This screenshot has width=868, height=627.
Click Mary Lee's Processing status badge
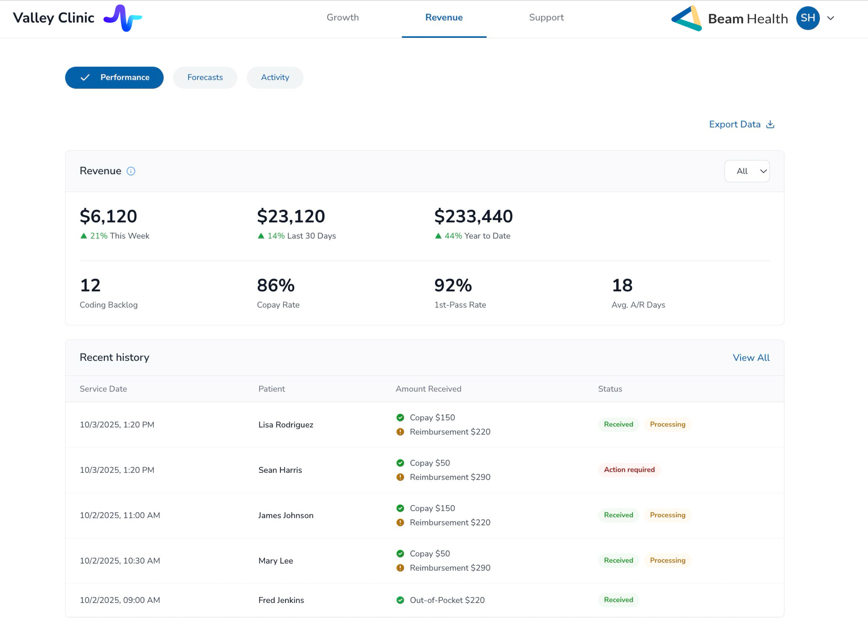click(x=667, y=560)
